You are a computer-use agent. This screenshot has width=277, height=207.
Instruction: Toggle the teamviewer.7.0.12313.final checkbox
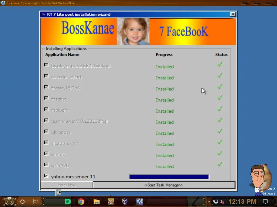click(x=46, y=120)
